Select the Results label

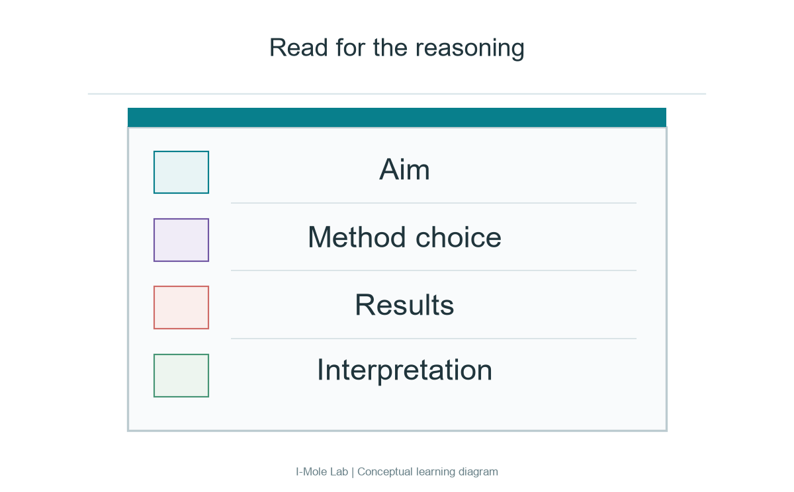point(404,305)
